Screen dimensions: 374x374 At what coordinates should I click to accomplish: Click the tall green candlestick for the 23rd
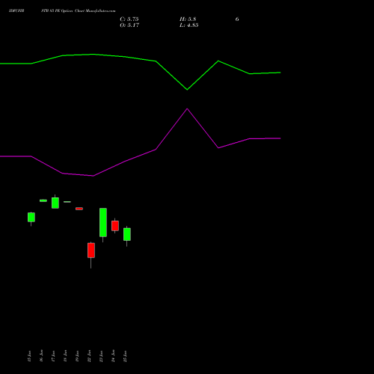pyautogui.click(x=103, y=222)
